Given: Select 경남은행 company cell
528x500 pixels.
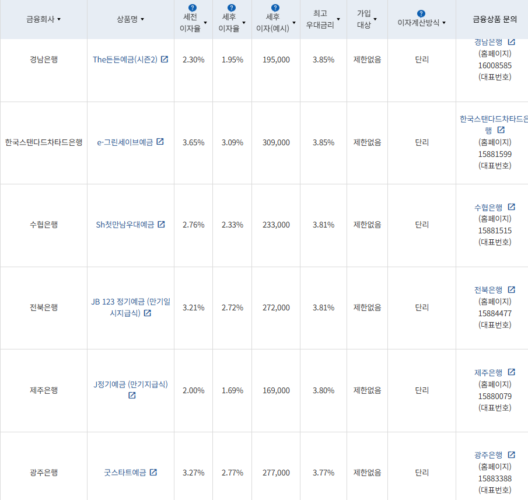Looking at the screenshot, I should point(44,60).
